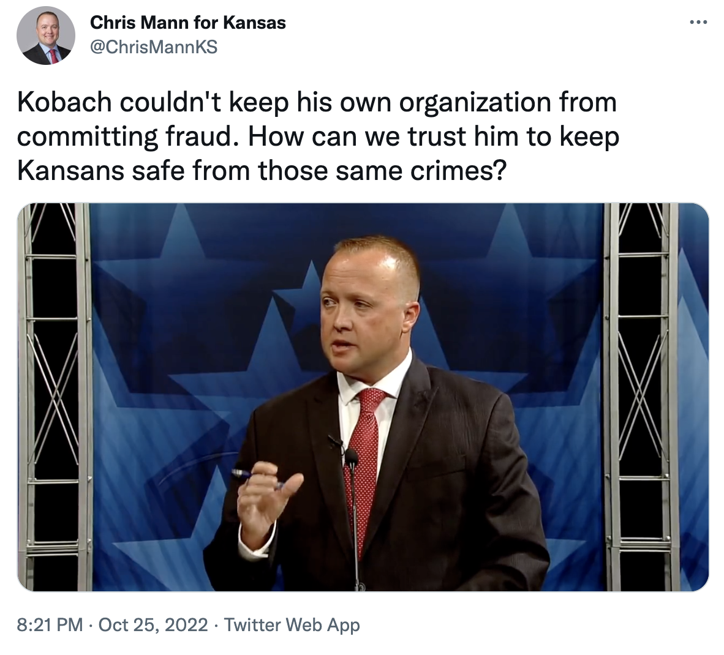
Task: Click Chris Mann's round profile avatar
Action: [45, 36]
